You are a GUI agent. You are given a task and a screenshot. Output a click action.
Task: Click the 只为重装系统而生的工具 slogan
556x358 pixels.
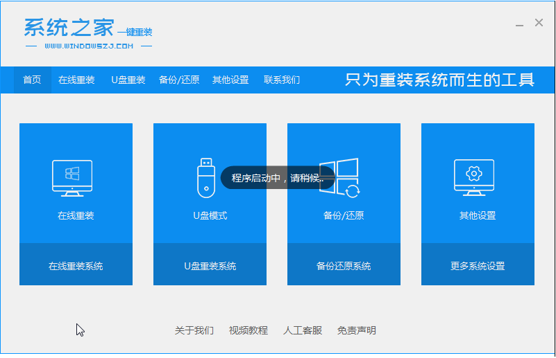click(x=439, y=80)
